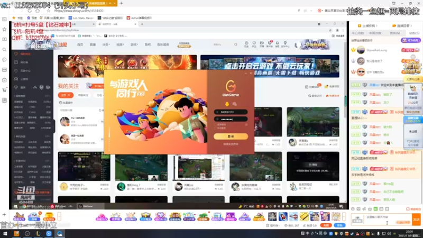
Task: Open the 云游戏 item in left sidebar
Action: [22, 79]
